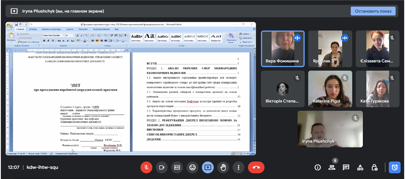405x179 pixels.
Task: Justify text alignment in Word
Action: point(105,41)
